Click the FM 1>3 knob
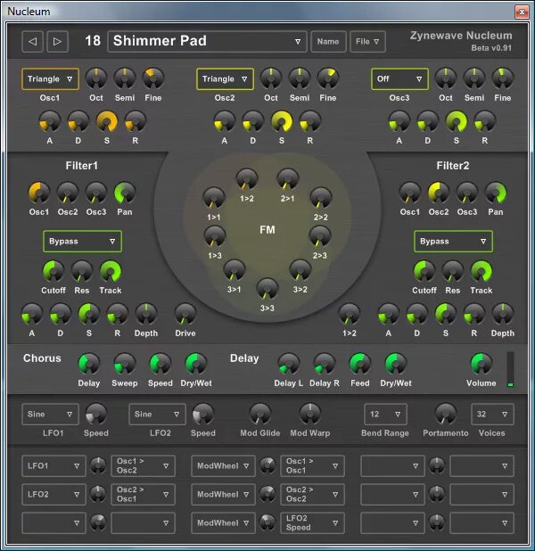The width and height of the screenshot is (535, 551). pos(214,235)
